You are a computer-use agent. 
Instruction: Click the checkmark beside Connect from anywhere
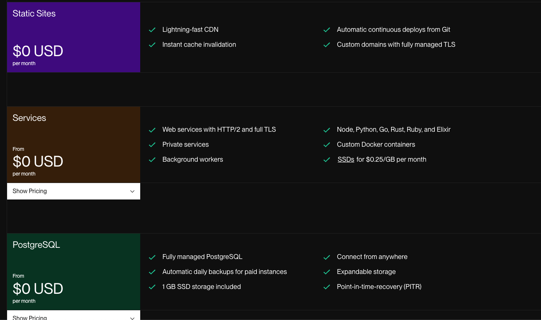[327, 257]
